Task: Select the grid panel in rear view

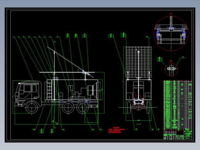Action: point(138,62)
